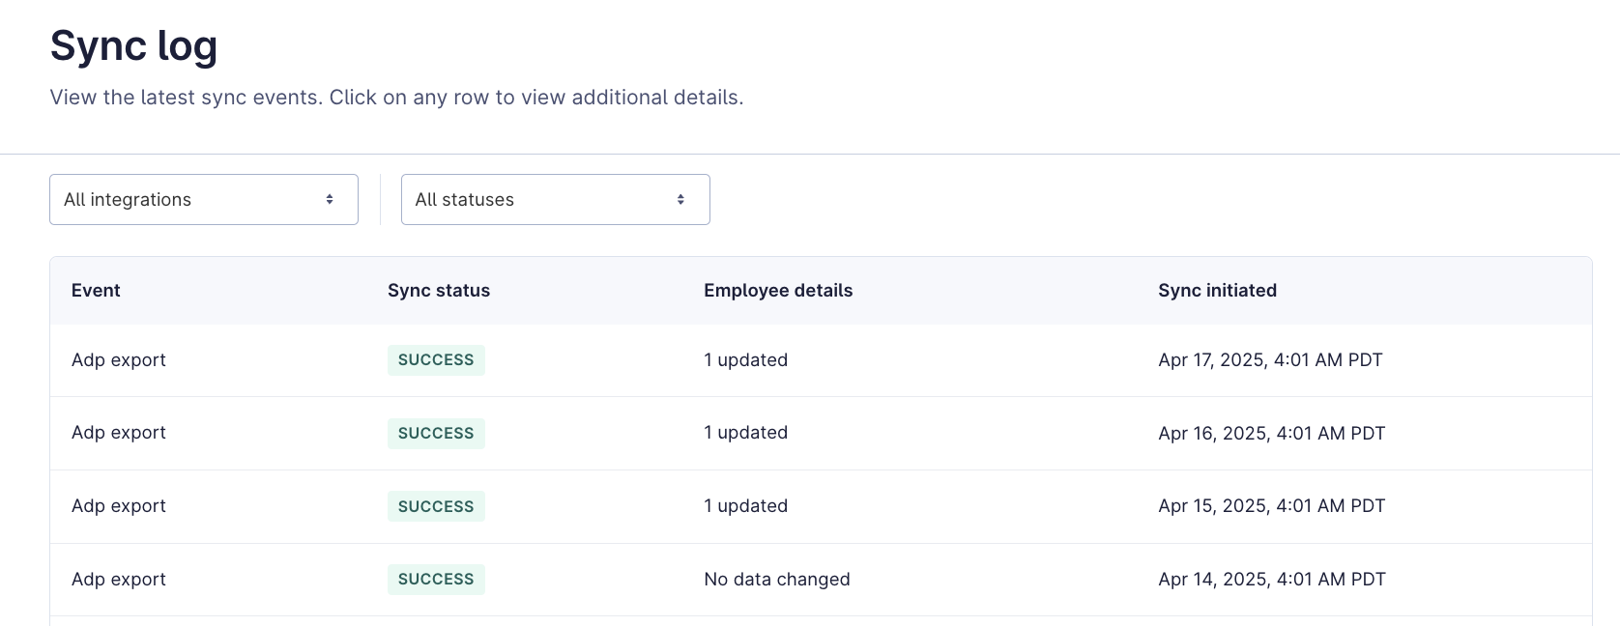This screenshot has height=626, width=1620.
Task: Open the Adp export row from Apr 16
Action: tap(821, 434)
